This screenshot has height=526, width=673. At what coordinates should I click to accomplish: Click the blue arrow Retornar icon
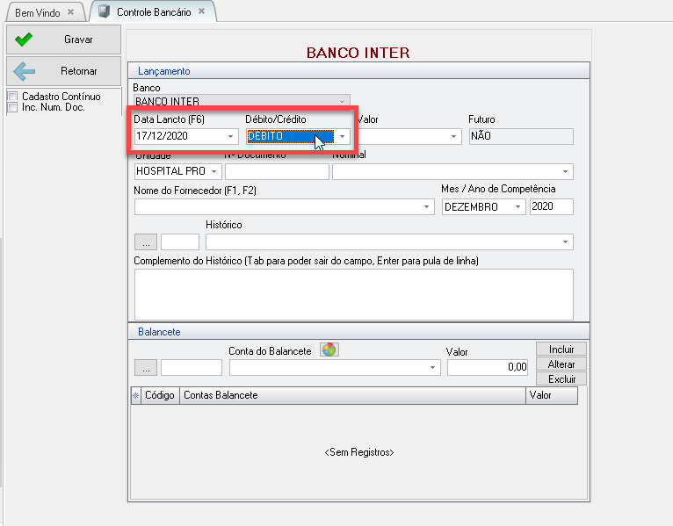click(24, 71)
